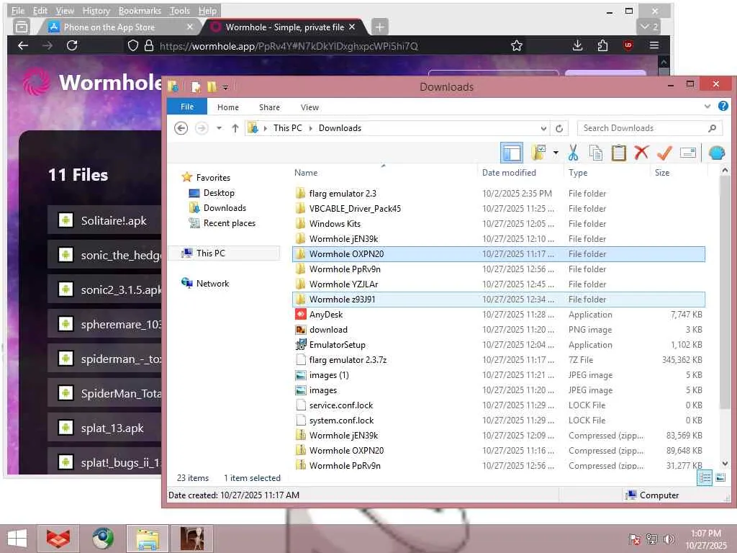Open the Explorer Help question mark icon
Viewport: 737px width, 553px height.
tap(723, 107)
